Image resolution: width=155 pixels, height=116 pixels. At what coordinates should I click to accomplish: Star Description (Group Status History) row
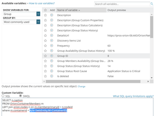click(45, 30)
